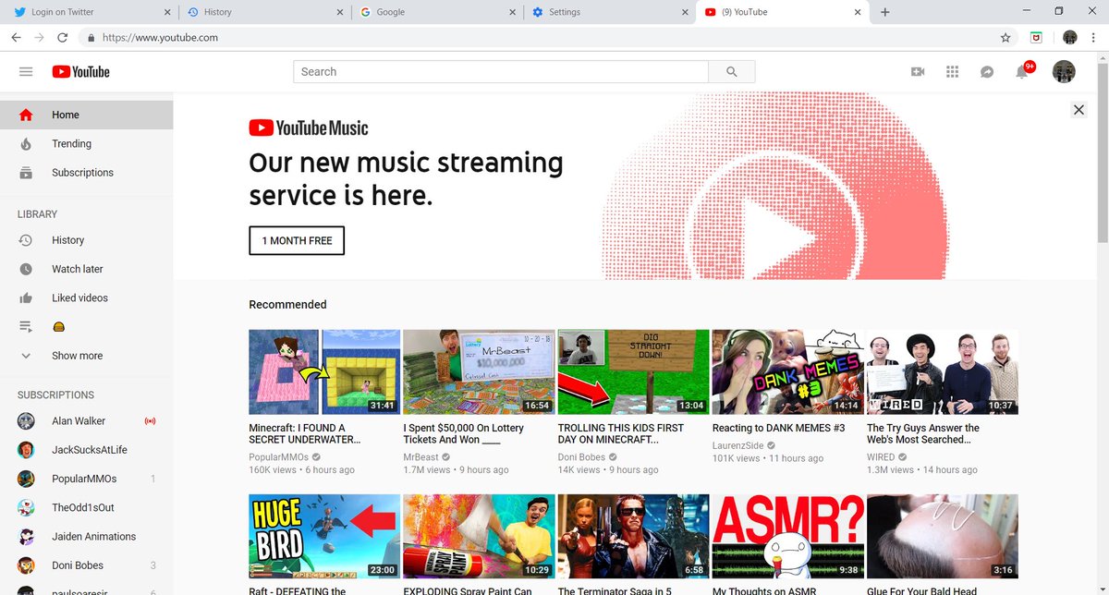Click Doni Bobes channel name under video

pos(581,457)
